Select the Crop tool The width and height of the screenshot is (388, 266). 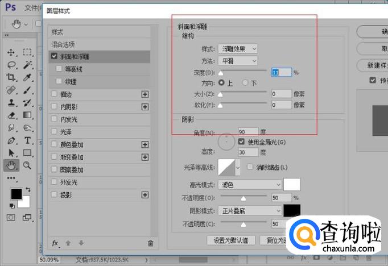[x=11, y=77]
